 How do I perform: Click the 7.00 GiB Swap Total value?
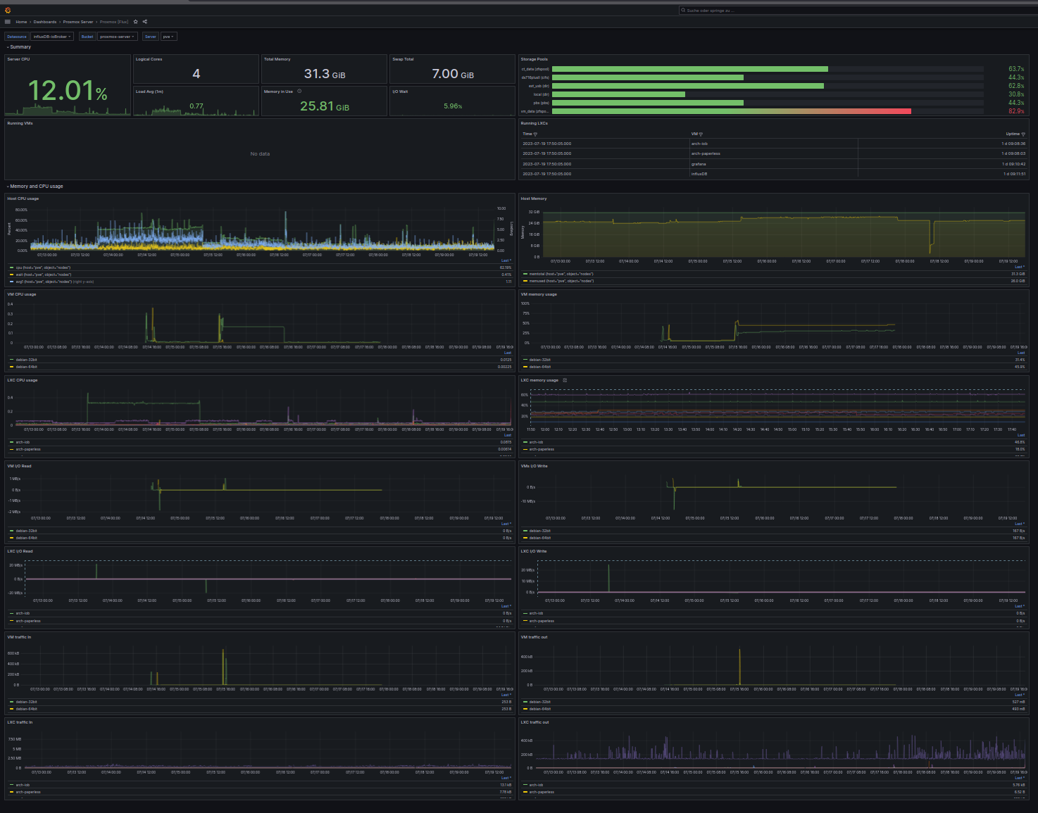pos(453,74)
